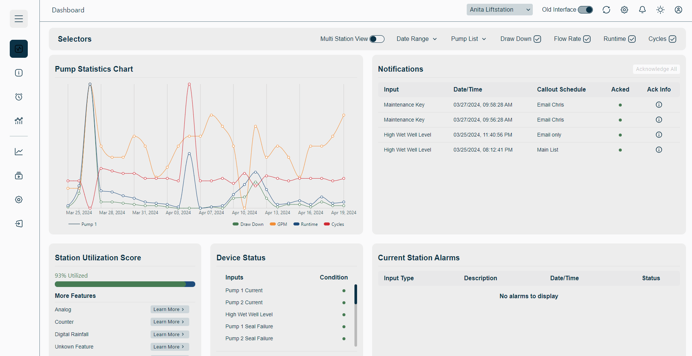Click the logout icon at sidebar bottom

click(x=19, y=223)
